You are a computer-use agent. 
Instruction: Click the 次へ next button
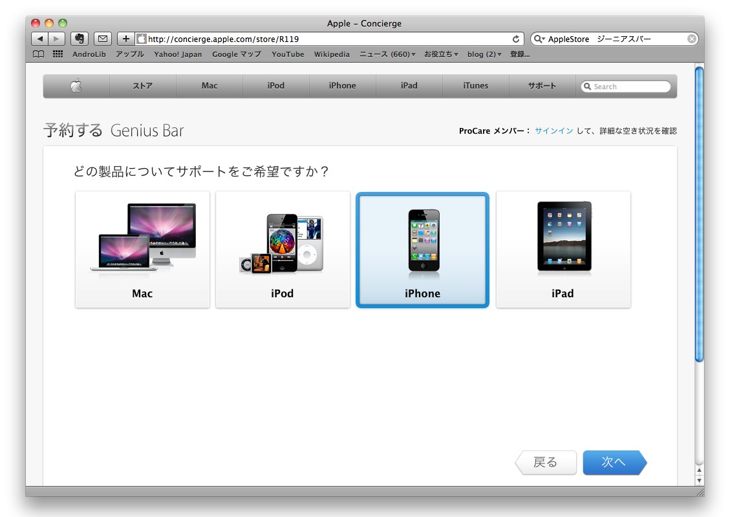pos(614,463)
